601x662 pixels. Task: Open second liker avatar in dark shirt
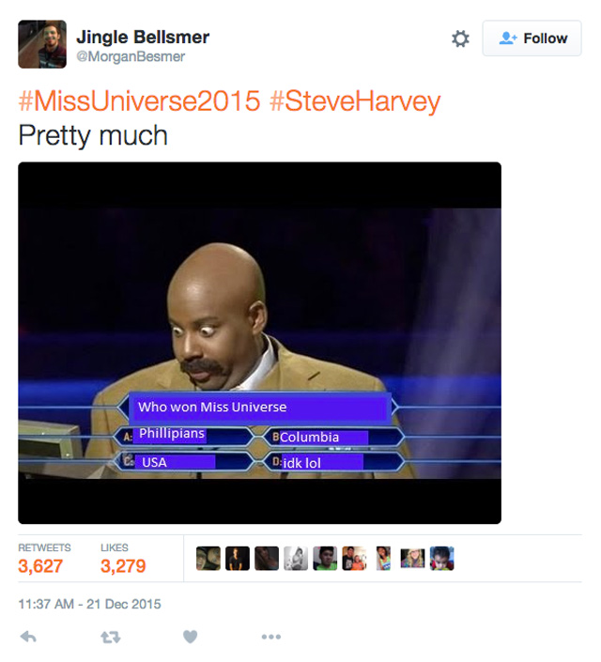coord(238,559)
